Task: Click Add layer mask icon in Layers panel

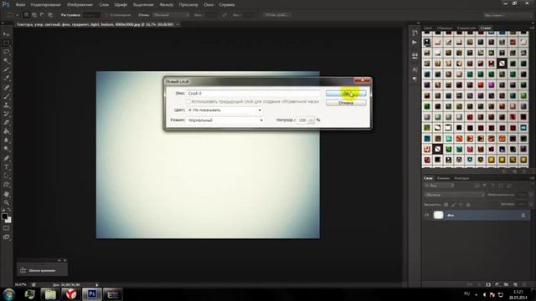Action: [488, 284]
